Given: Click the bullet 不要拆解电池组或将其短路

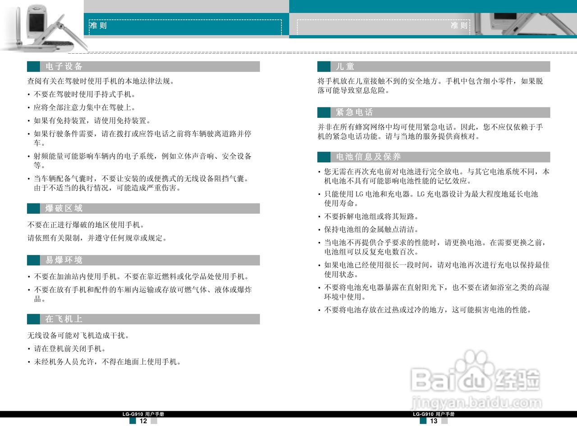Looking at the screenshot, I should click(369, 217).
